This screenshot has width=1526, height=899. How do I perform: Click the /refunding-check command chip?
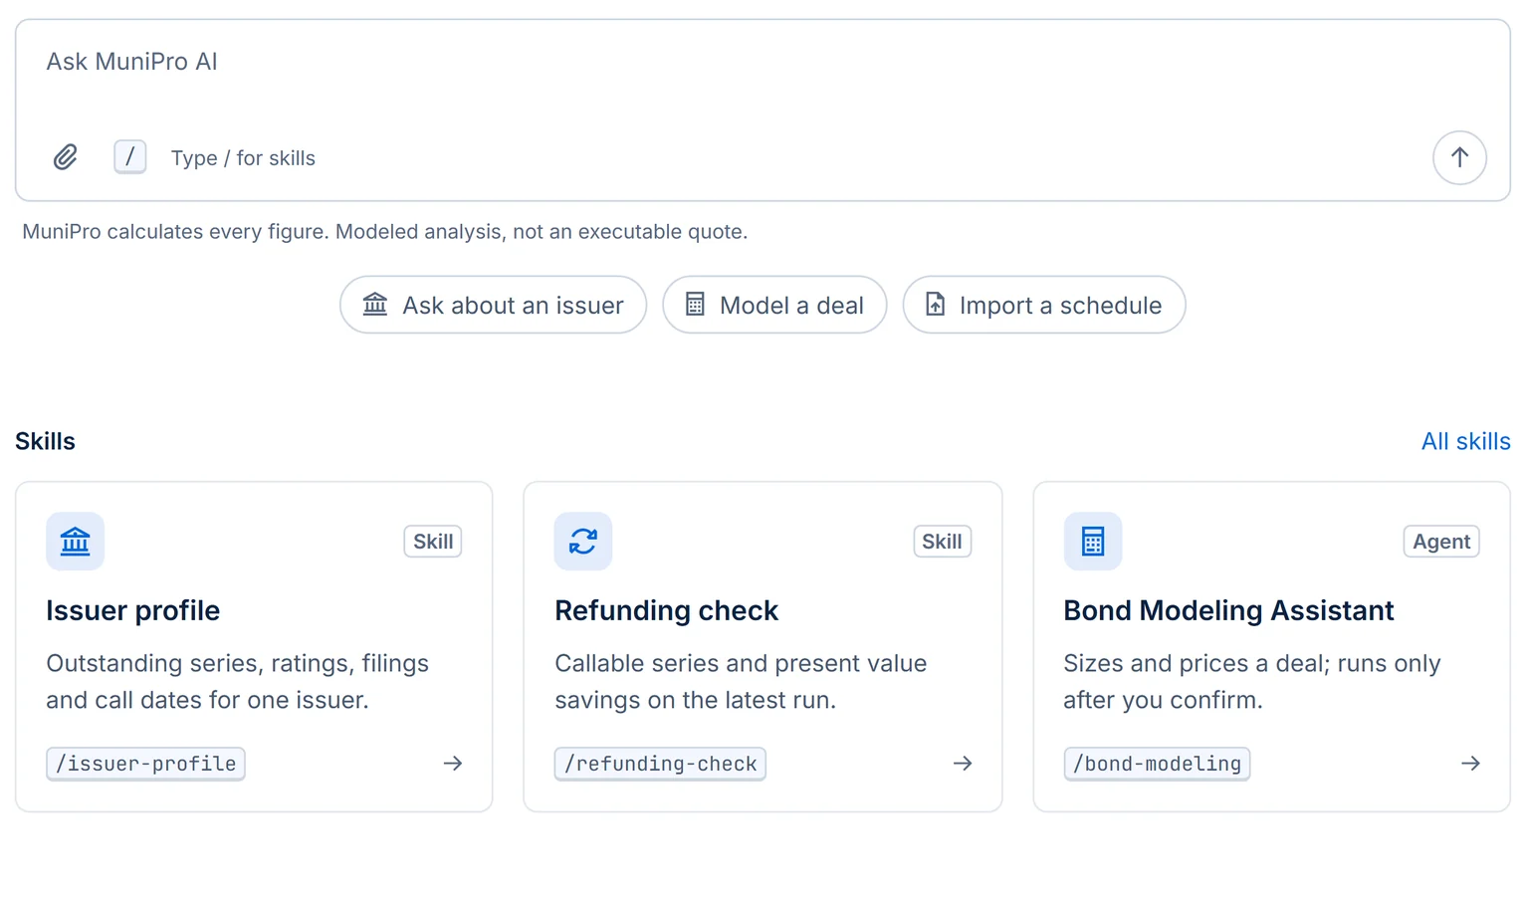pyautogui.click(x=660, y=764)
